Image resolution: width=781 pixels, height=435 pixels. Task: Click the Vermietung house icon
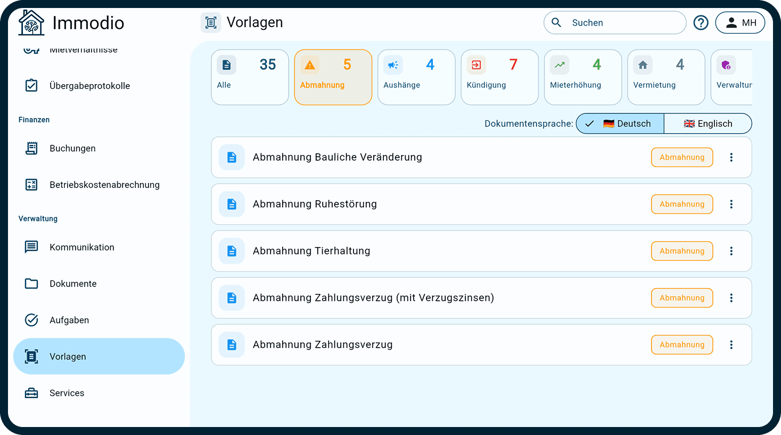coord(643,65)
